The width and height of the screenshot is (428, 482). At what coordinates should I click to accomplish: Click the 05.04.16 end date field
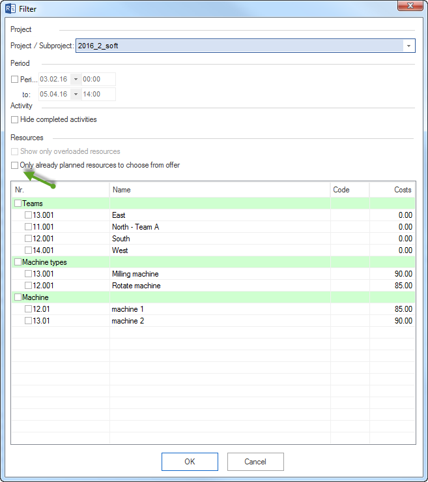coord(54,94)
